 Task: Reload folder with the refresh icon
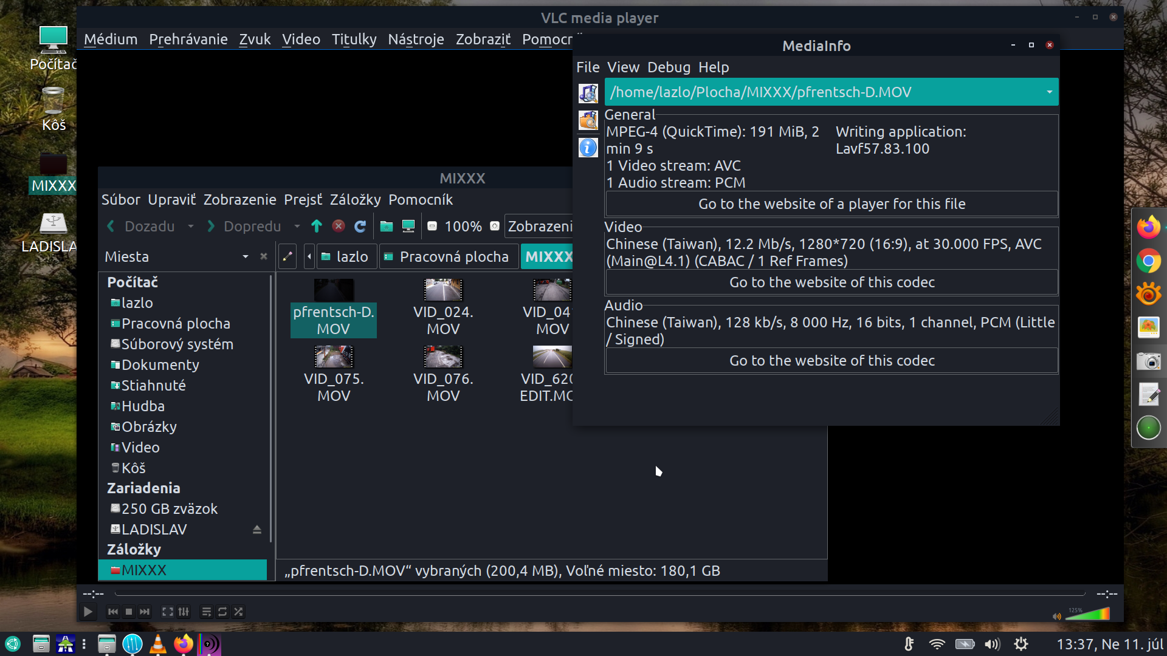360,227
